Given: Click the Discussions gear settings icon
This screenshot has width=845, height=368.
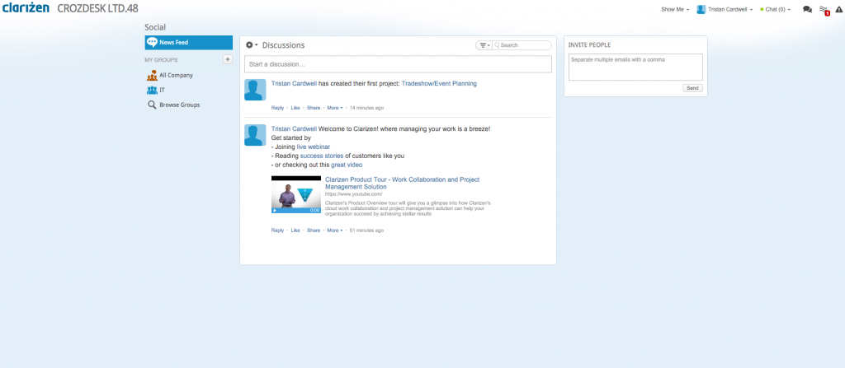Looking at the screenshot, I should coord(249,45).
